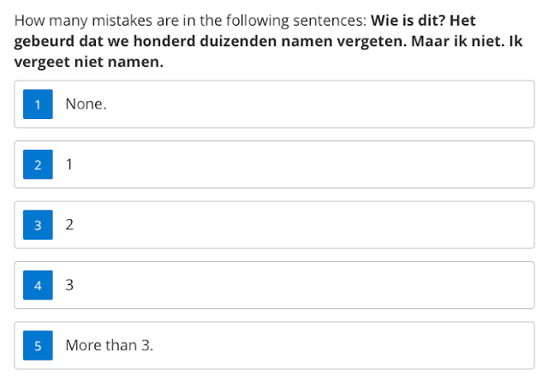Click the blue number 5 badge
The width and height of the screenshot is (548, 381).
(38, 345)
